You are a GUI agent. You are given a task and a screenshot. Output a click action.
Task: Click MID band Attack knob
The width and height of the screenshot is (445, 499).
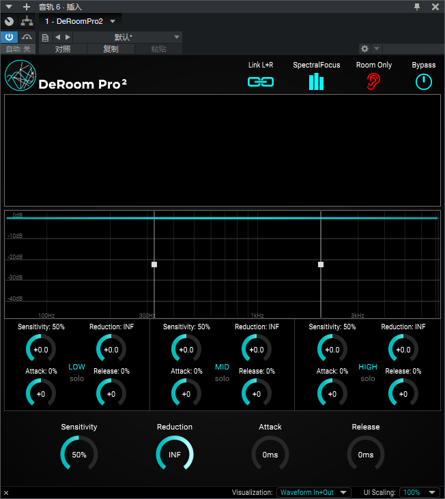(186, 393)
